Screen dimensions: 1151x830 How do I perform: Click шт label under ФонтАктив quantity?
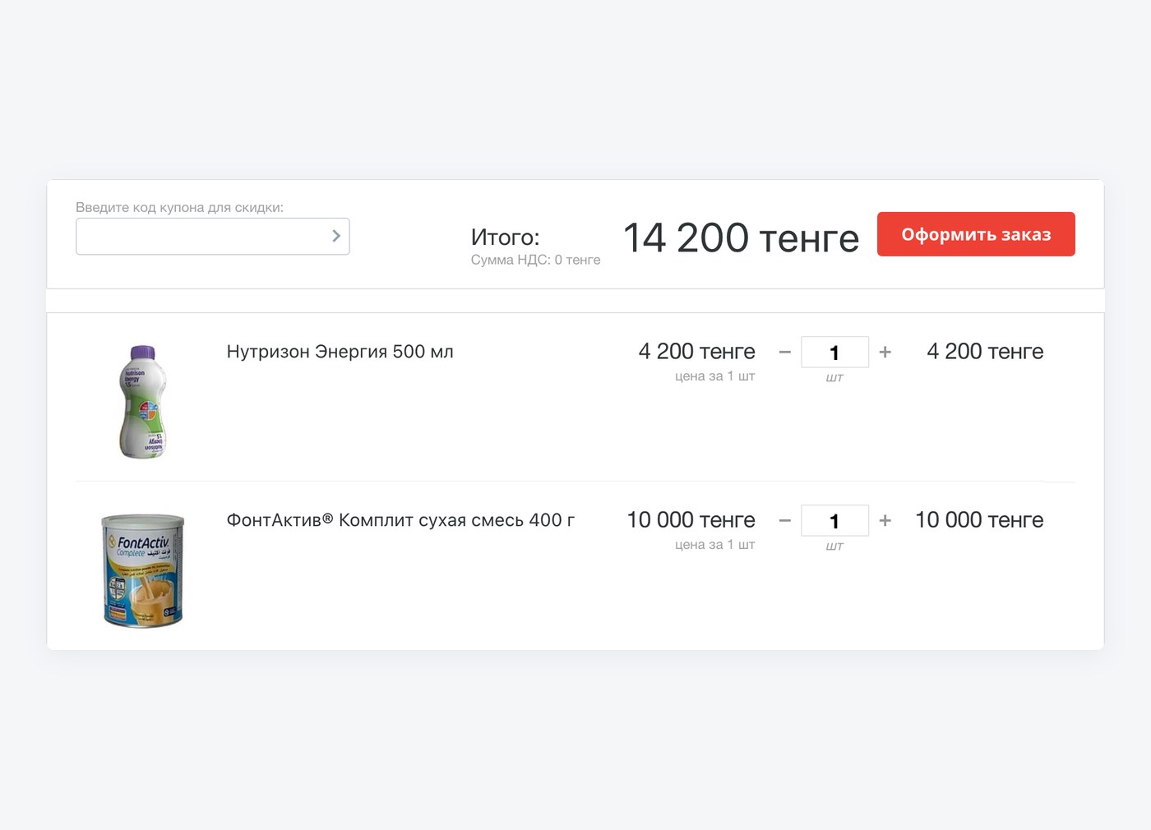pos(834,546)
